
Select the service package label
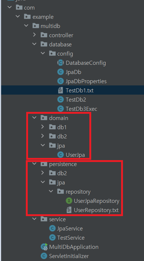(x=57, y=219)
